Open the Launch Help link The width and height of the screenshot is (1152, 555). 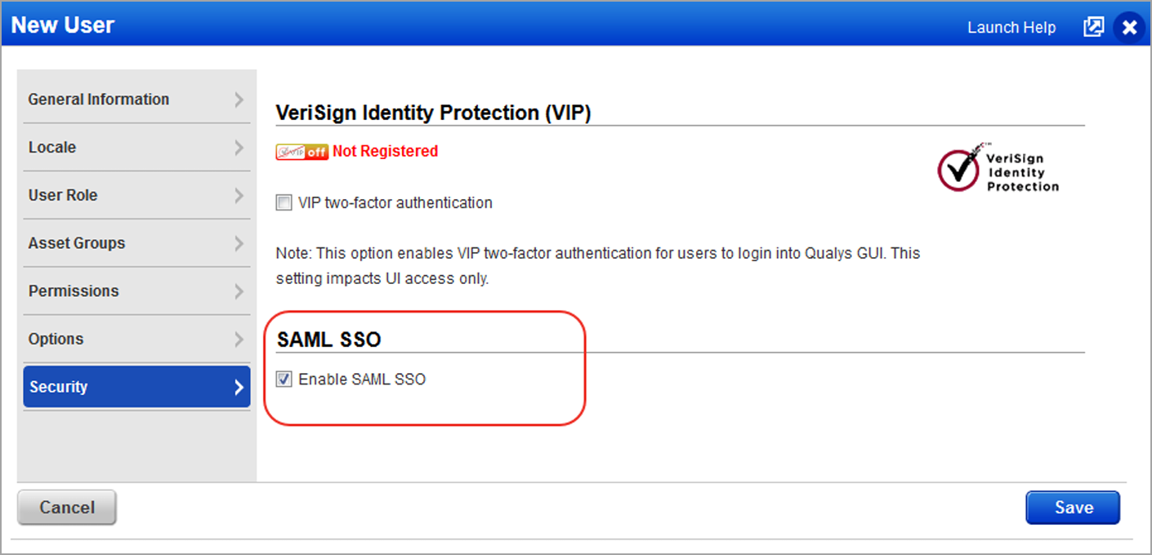tap(1011, 28)
